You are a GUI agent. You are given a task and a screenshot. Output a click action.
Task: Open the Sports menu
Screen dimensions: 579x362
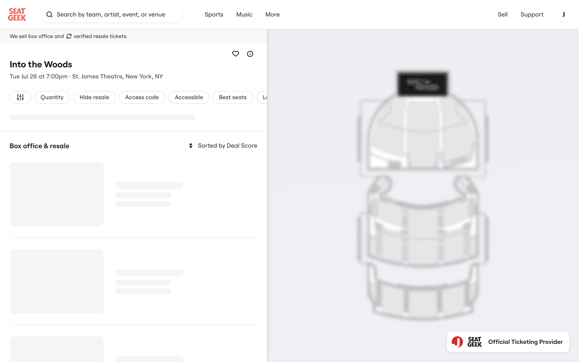[x=214, y=14]
